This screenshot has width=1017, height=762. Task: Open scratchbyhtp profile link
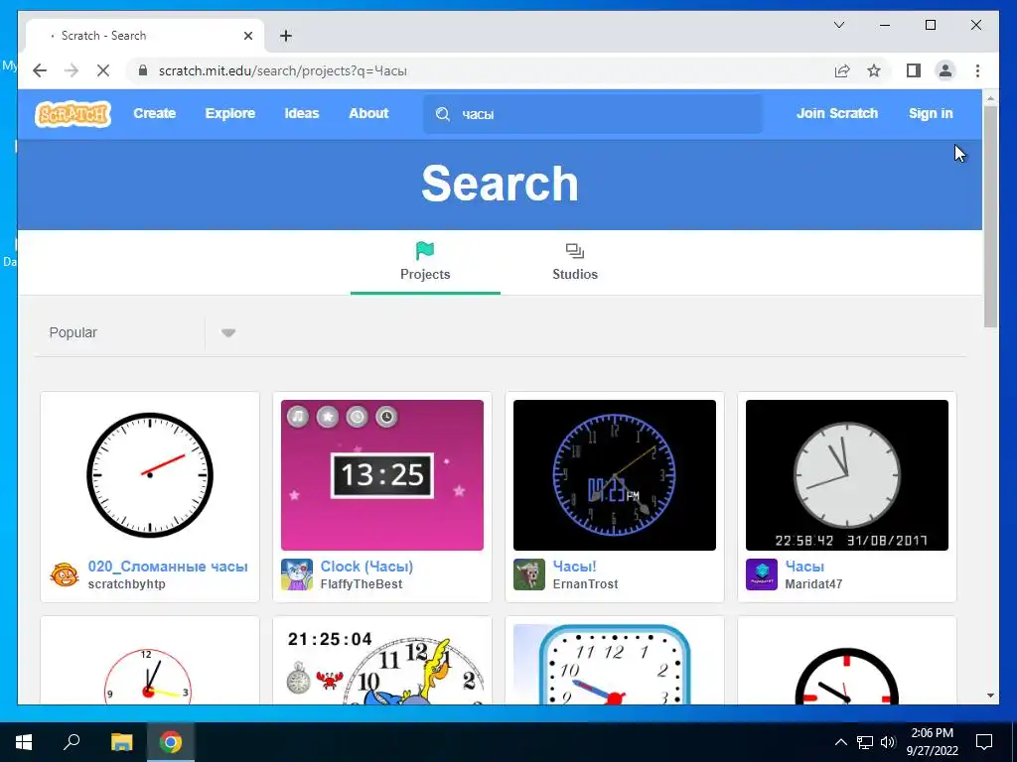click(x=126, y=584)
